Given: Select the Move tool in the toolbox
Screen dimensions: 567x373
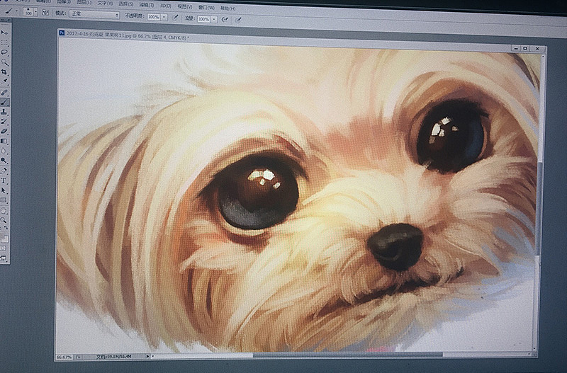Looking at the screenshot, I should [x=4, y=33].
